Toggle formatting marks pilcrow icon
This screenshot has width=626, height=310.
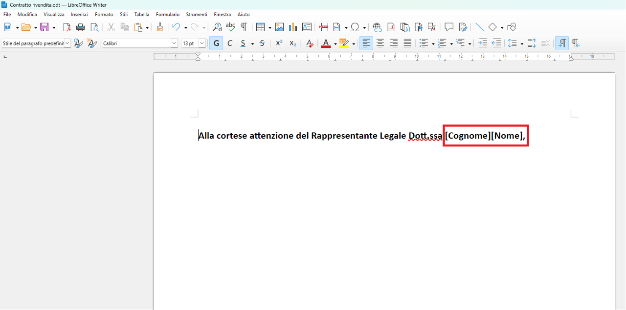(244, 27)
